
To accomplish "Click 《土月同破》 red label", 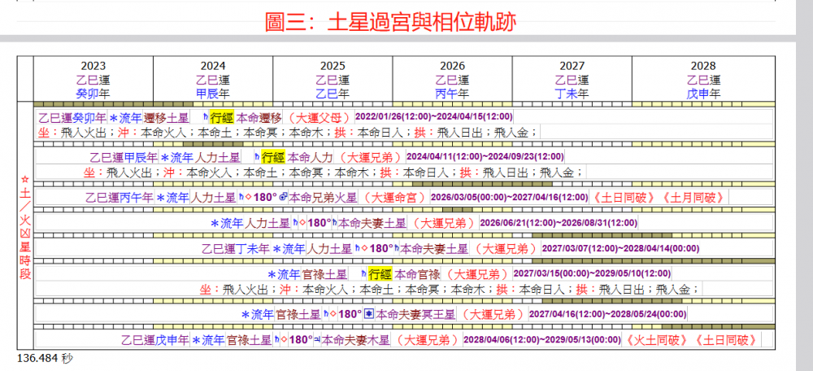I will coord(693,197).
